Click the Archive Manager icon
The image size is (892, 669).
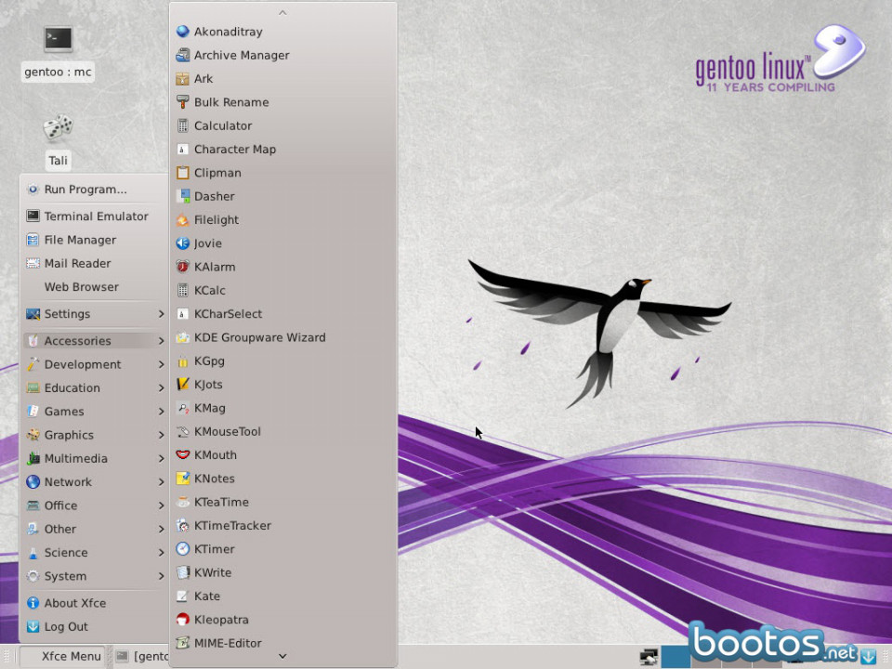183,55
